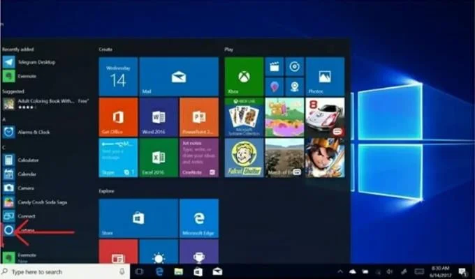Launch Edge from the taskbar
The height and width of the screenshot is (279, 475).
coord(159,272)
